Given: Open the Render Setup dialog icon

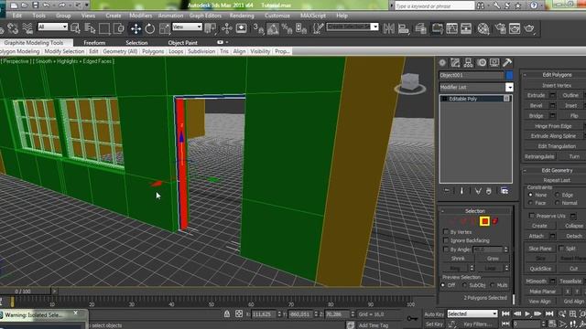Looking at the screenshot, I should coord(501,28).
